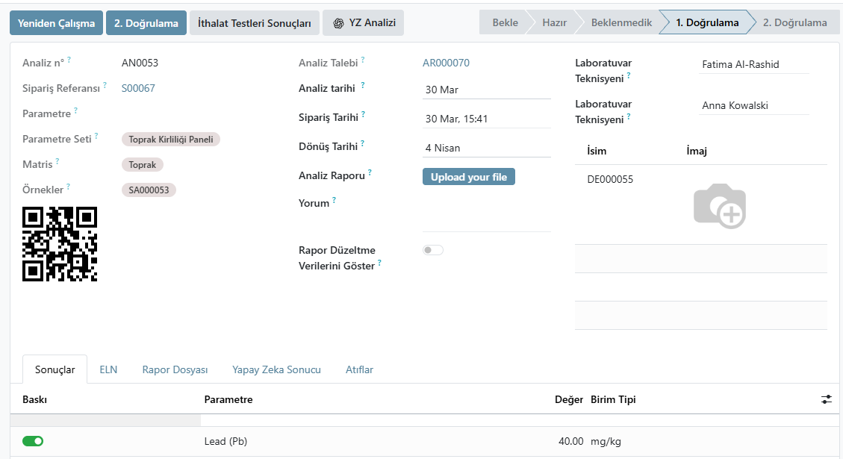The height and width of the screenshot is (459, 843).
Task: Open column settings adjust icon in results table
Action: 827,399
